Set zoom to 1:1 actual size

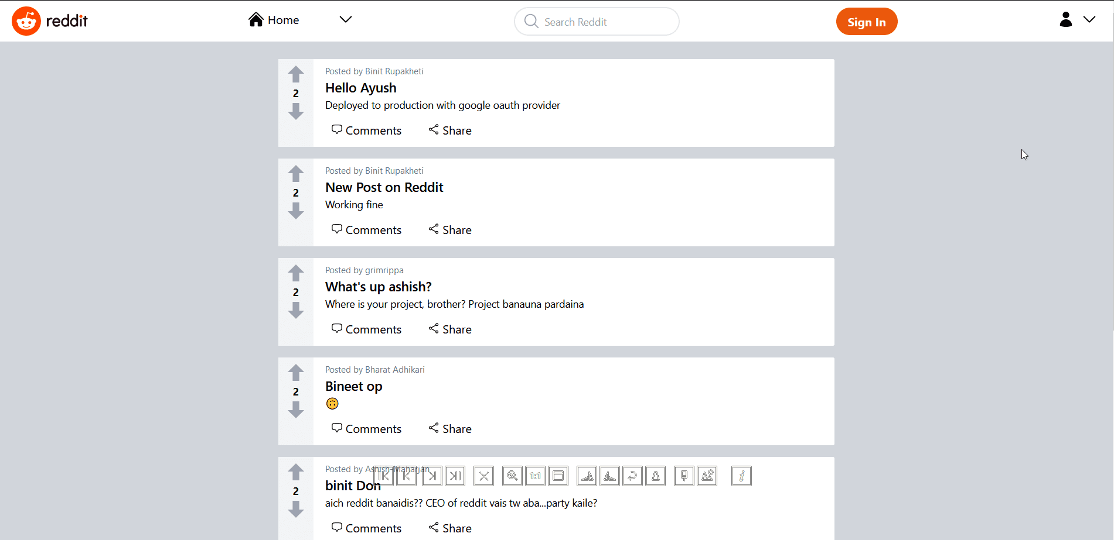tap(535, 476)
